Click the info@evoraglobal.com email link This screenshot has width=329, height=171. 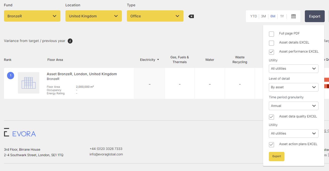(106, 154)
